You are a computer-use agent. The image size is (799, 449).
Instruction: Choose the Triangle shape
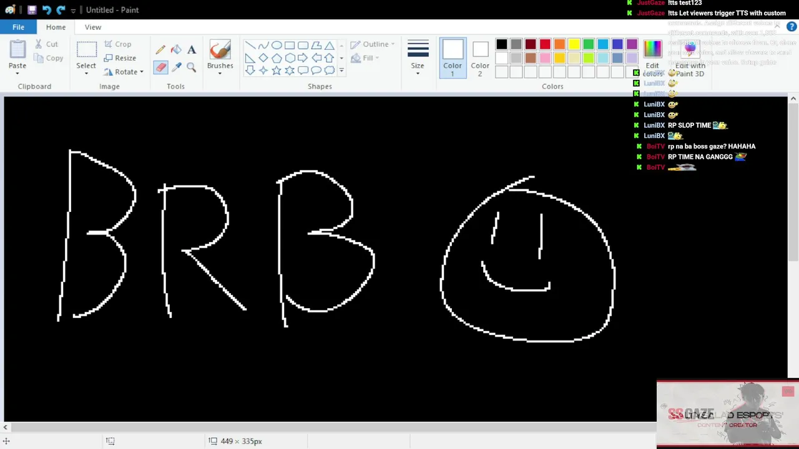point(329,46)
